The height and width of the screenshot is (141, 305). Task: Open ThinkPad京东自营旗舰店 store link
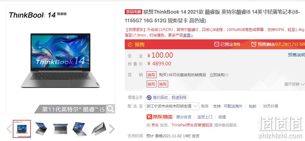click(x=192, y=125)
